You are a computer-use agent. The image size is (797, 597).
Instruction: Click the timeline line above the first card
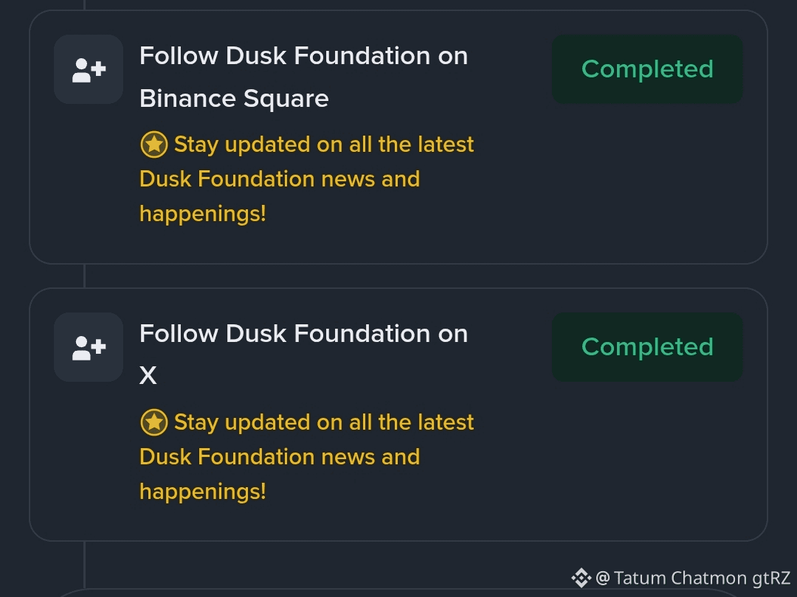click(85, 4)
